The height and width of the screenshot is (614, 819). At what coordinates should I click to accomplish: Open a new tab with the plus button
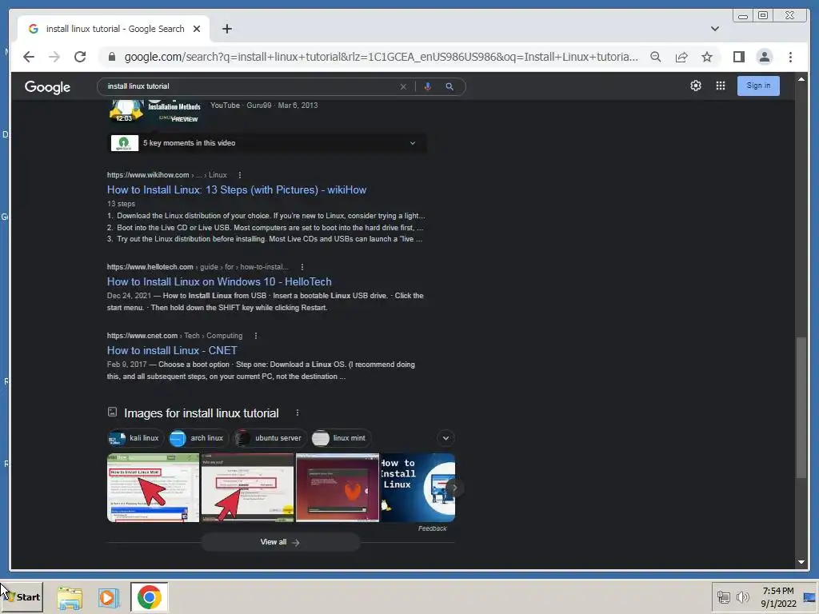226,29
